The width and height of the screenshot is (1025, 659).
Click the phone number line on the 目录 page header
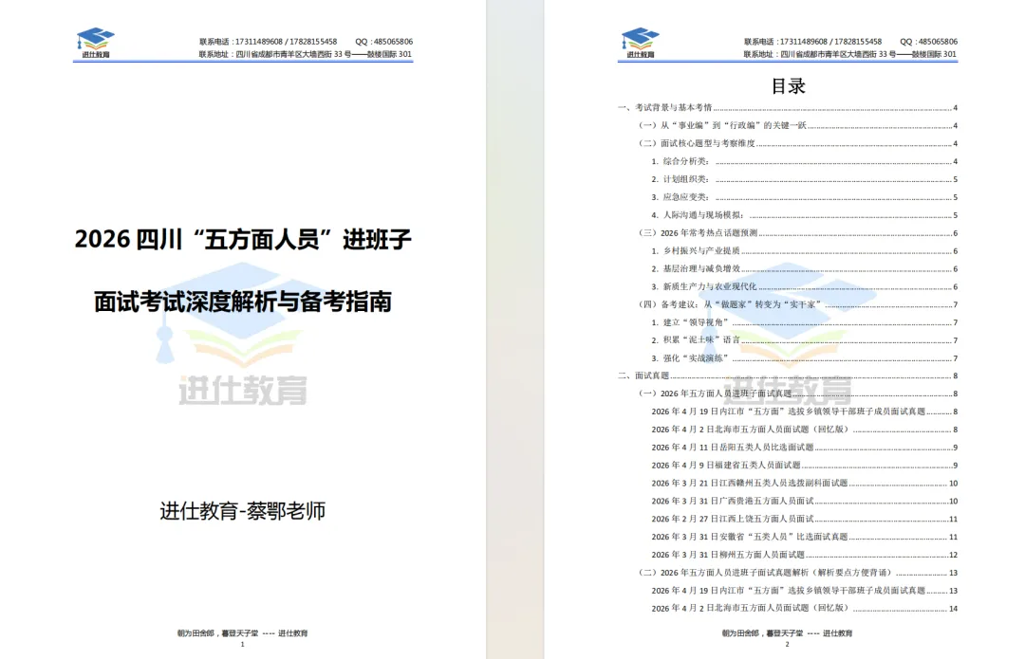pos(812,41)
